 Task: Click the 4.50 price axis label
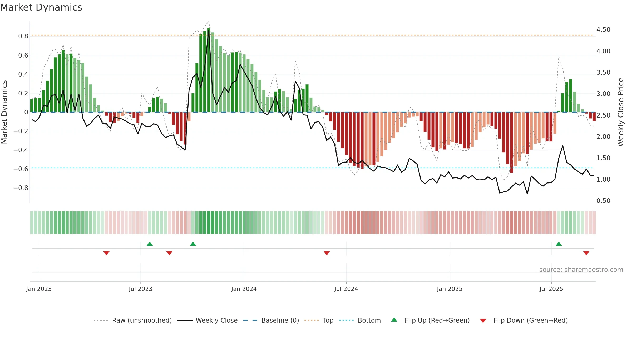603,29
